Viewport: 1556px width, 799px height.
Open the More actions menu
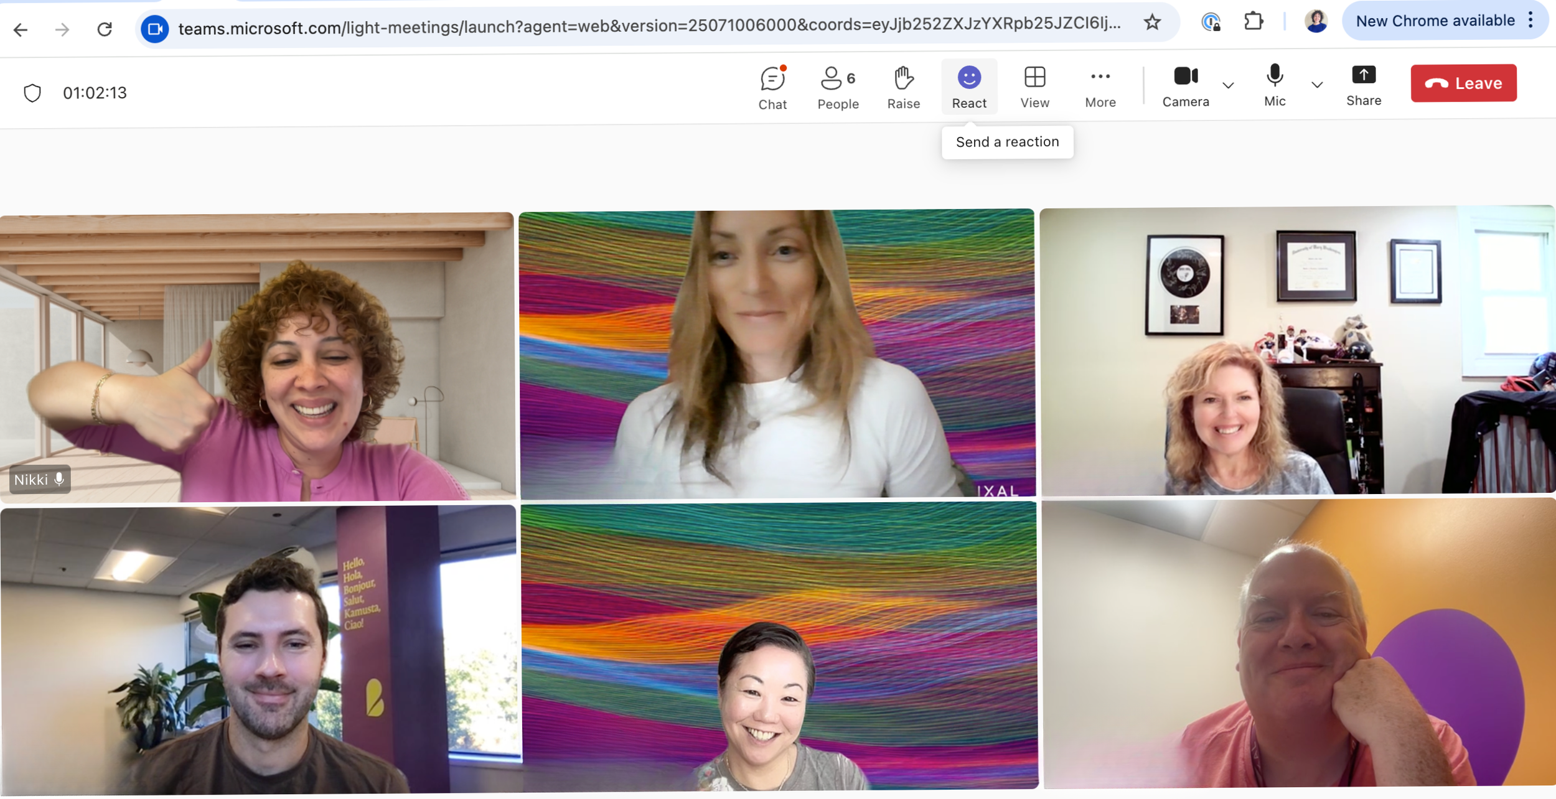(1099, 87)
